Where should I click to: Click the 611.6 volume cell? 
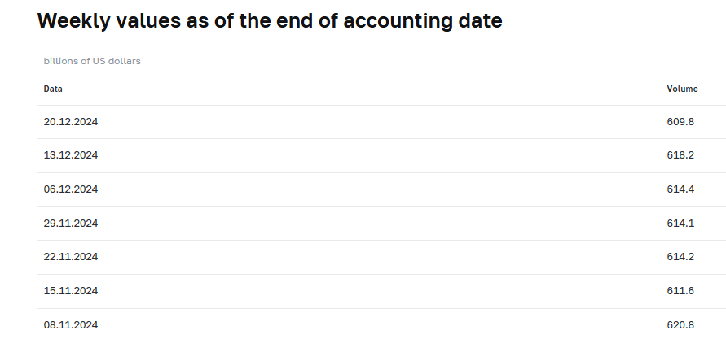coord(680,290)
